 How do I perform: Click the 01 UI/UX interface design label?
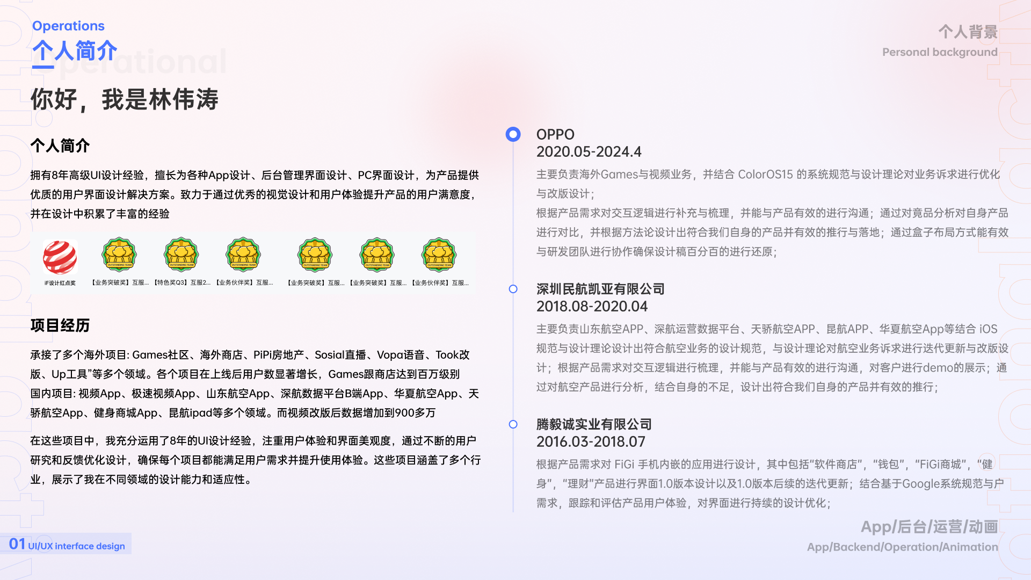coord(67,545)
